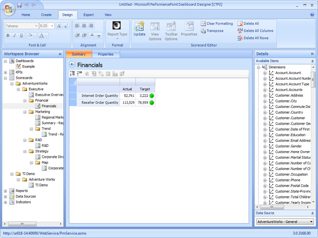
Task: Toggle Italic formatting
Action: pos(15,35)
